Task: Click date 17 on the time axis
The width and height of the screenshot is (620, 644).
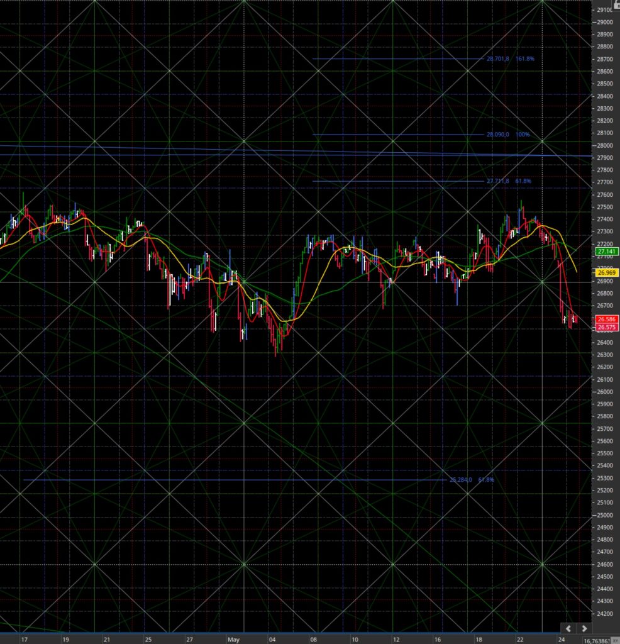Action: tap(25, 640)
